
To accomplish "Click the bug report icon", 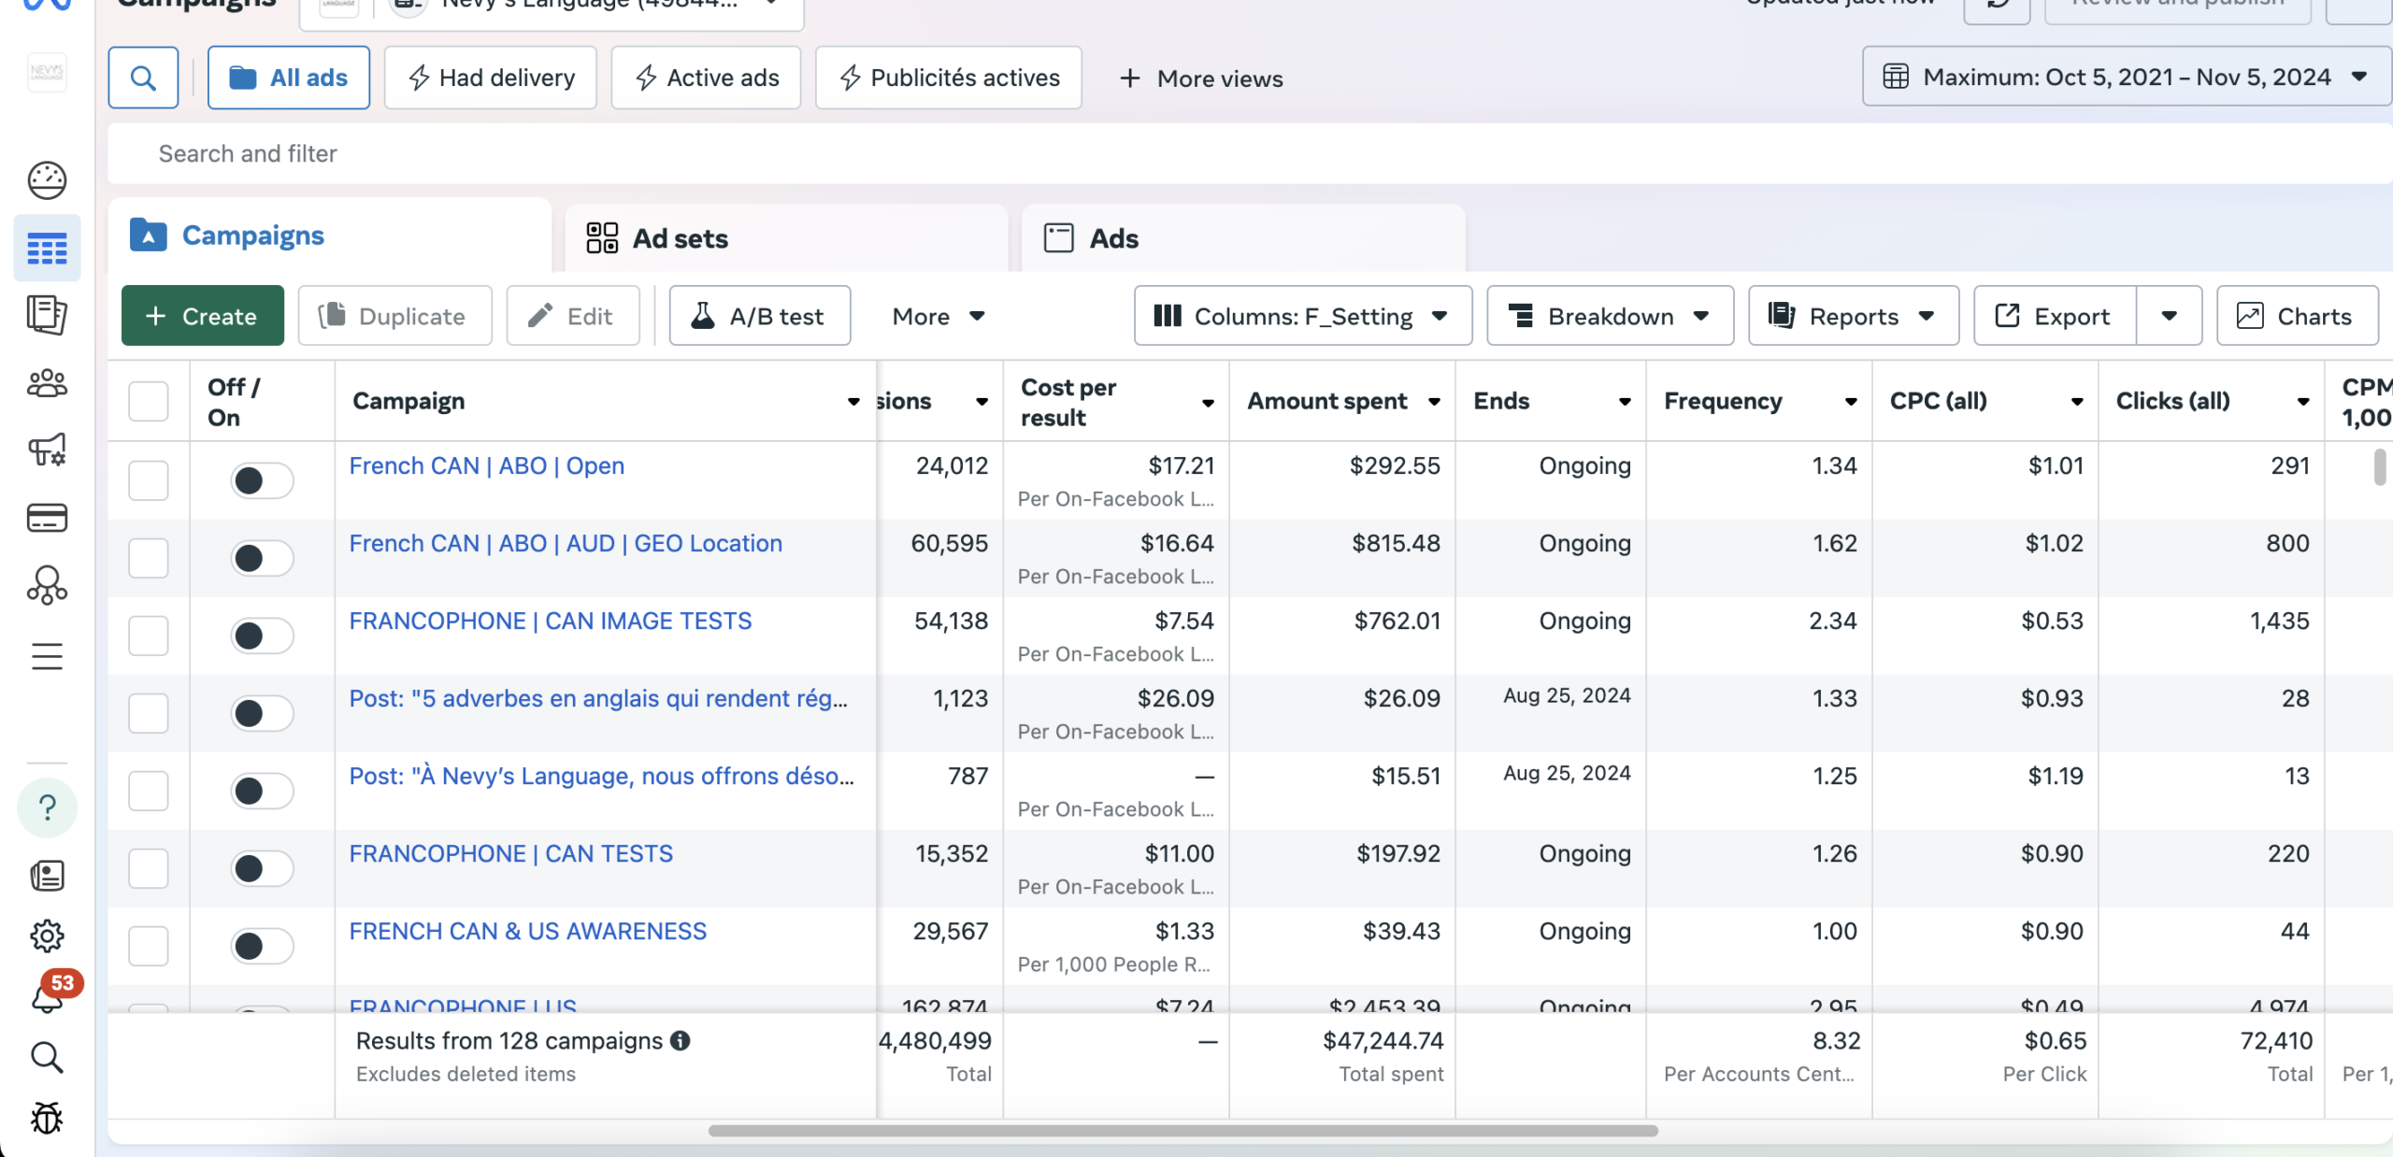I will click(47, 1119).
